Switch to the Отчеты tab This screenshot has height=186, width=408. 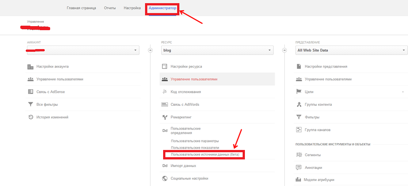click(x=110, y=8)
